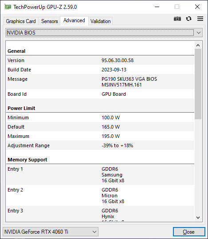Viewport: 208px width, 239px height.
Task: Click the Board Id row label
Action: 17,94
